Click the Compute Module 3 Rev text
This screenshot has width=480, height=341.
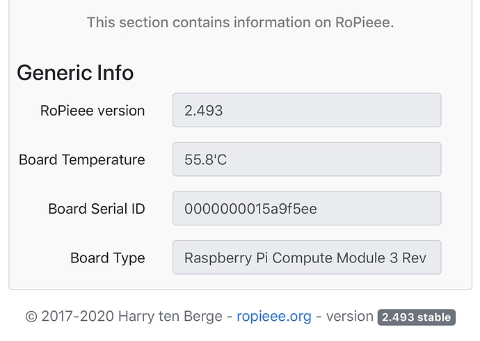coord(349,258)
